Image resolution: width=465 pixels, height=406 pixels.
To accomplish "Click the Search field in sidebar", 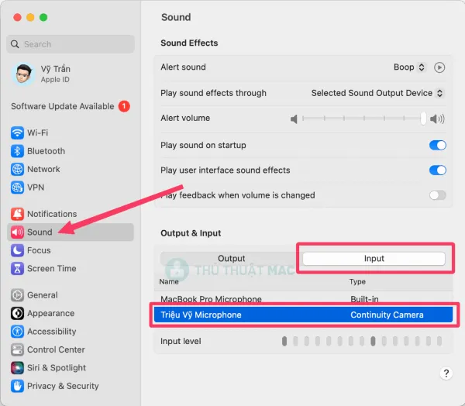I will [x=71, y=44].
